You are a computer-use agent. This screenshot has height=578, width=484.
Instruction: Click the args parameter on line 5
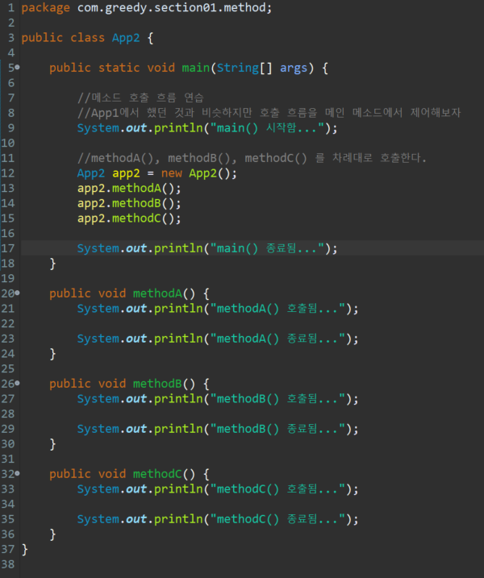pyautogui.click(x=294, y=69)
